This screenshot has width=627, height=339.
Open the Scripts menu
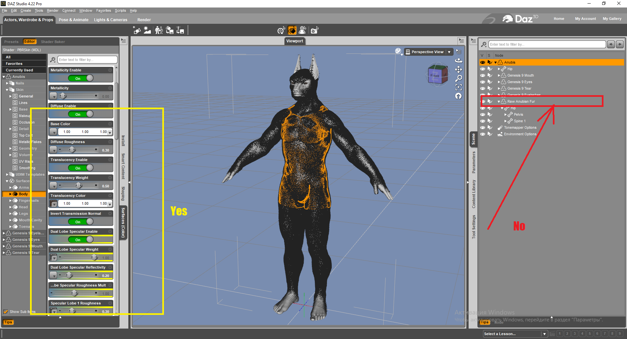(120, 10)
